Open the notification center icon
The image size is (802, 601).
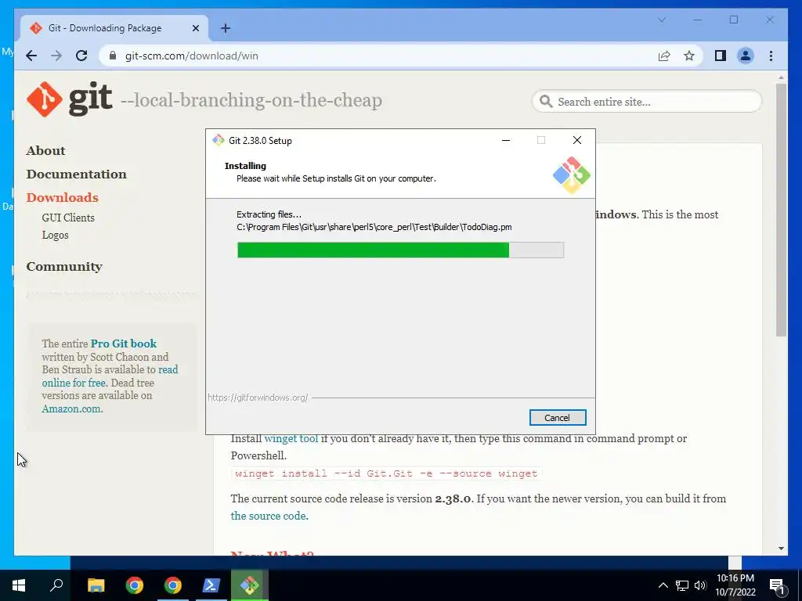[x=777, y=585]
